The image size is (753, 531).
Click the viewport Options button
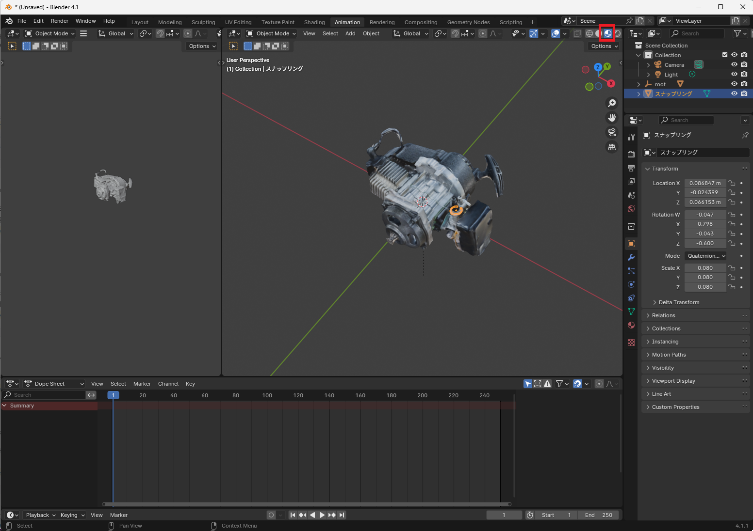coord(604,46)
